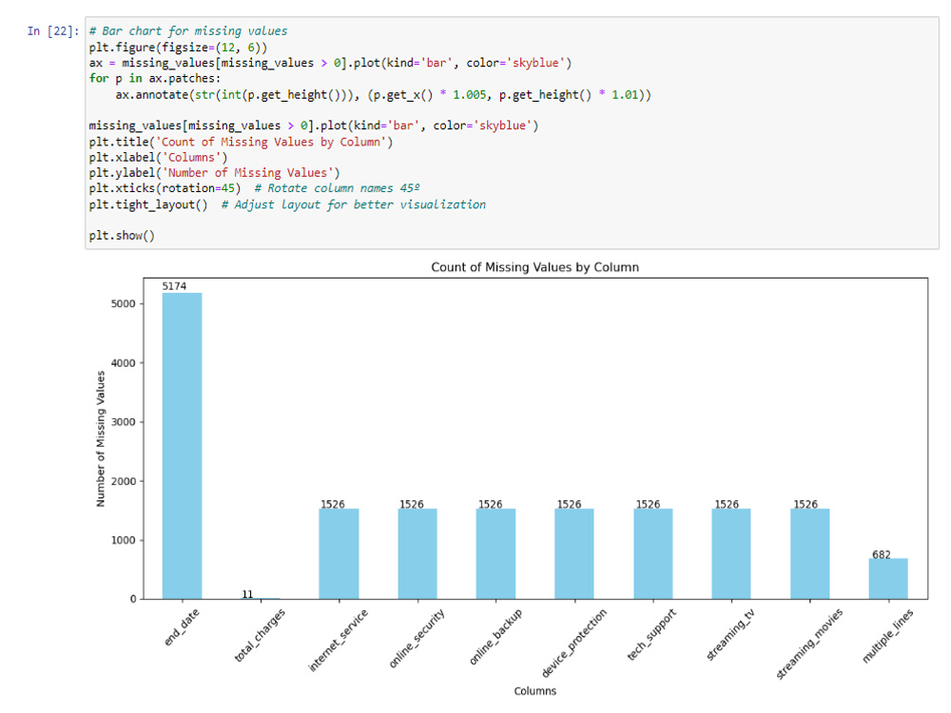
Task: Click the tech_support x-axis label
Action: (652, 634)
